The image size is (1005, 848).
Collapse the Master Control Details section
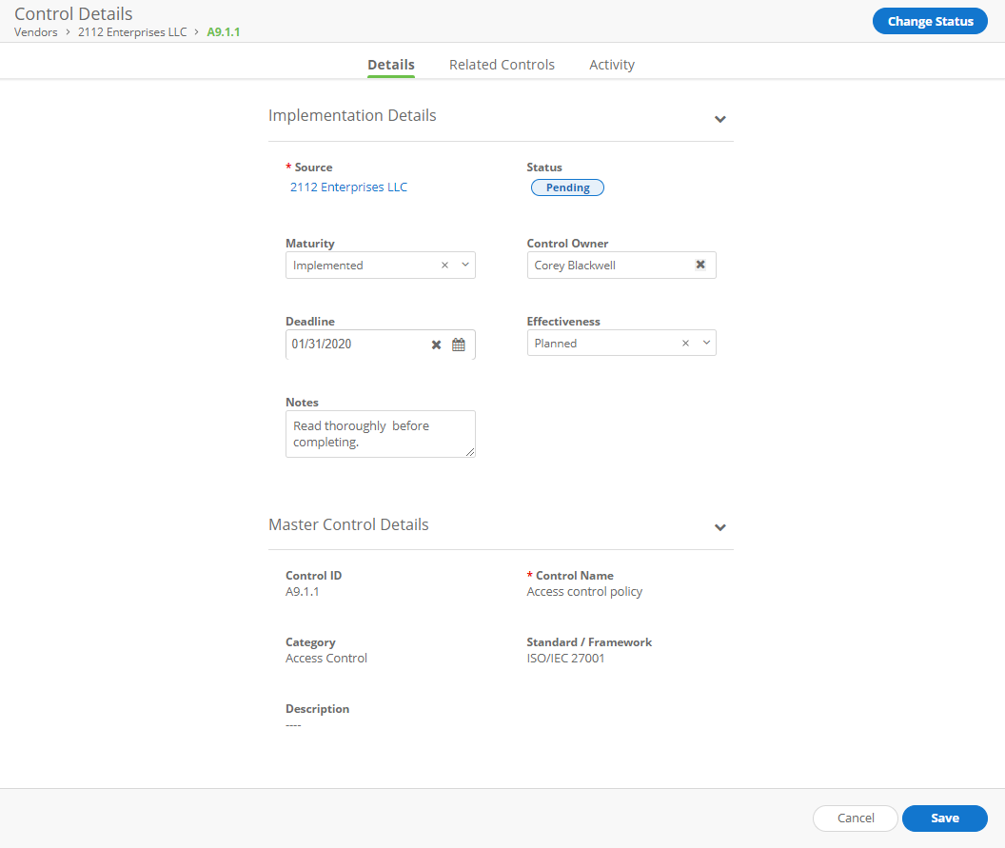coord(720,527)
